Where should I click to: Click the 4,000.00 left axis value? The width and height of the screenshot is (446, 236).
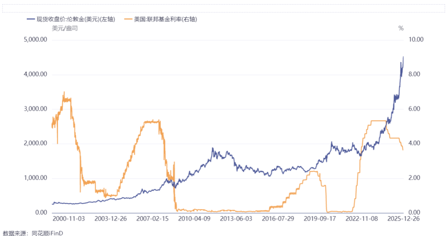click(x=35, y=74)
